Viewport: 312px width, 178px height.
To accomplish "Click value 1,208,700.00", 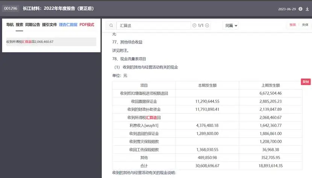I will (270, 142).
